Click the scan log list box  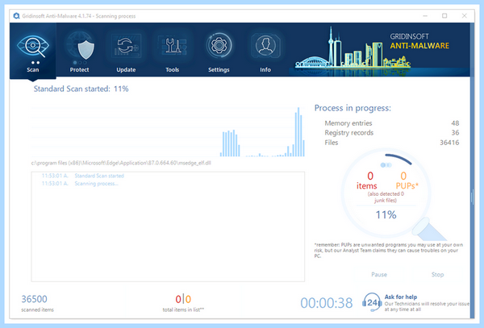click(x=168, y=226)
